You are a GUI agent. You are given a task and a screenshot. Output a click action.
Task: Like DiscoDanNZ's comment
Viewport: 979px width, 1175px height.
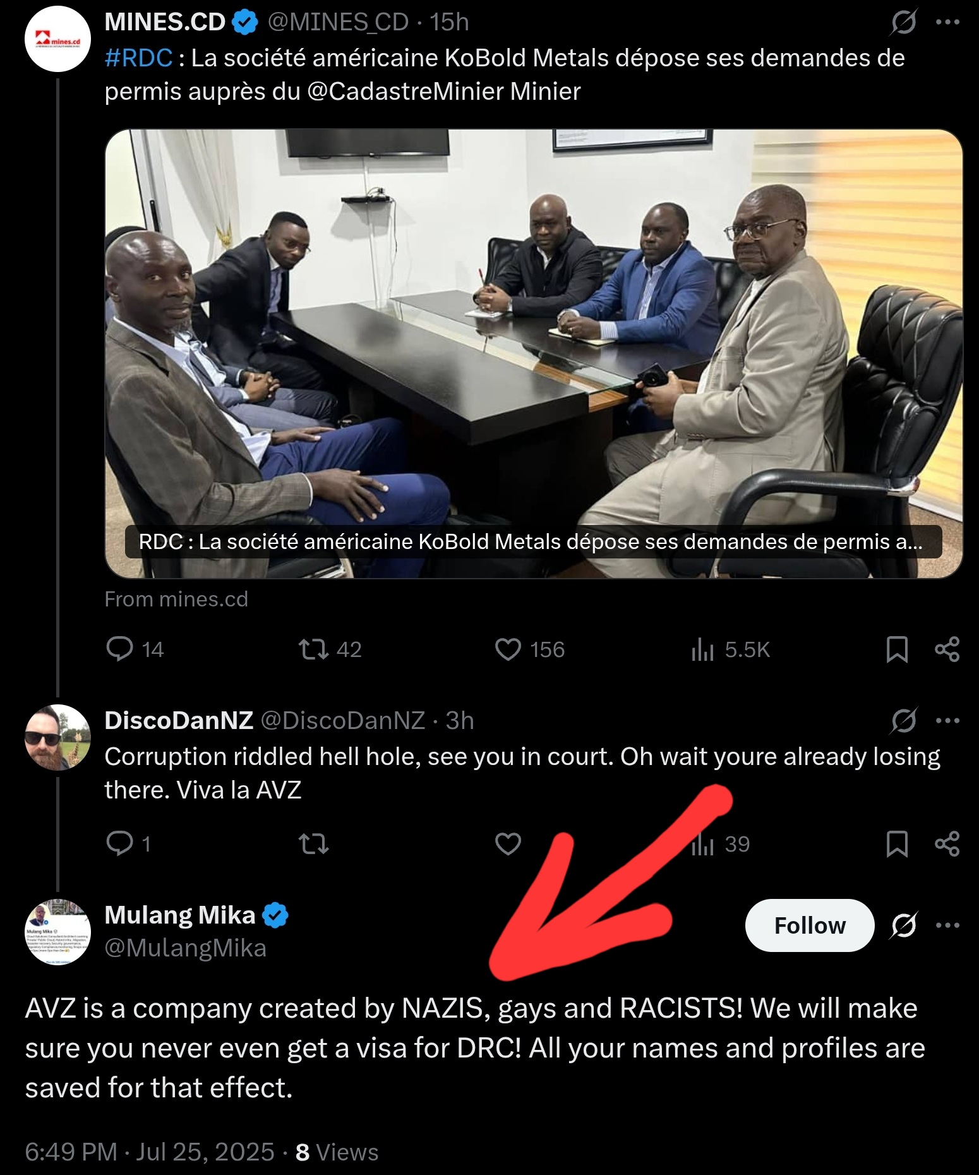click(x=508, y=843)
